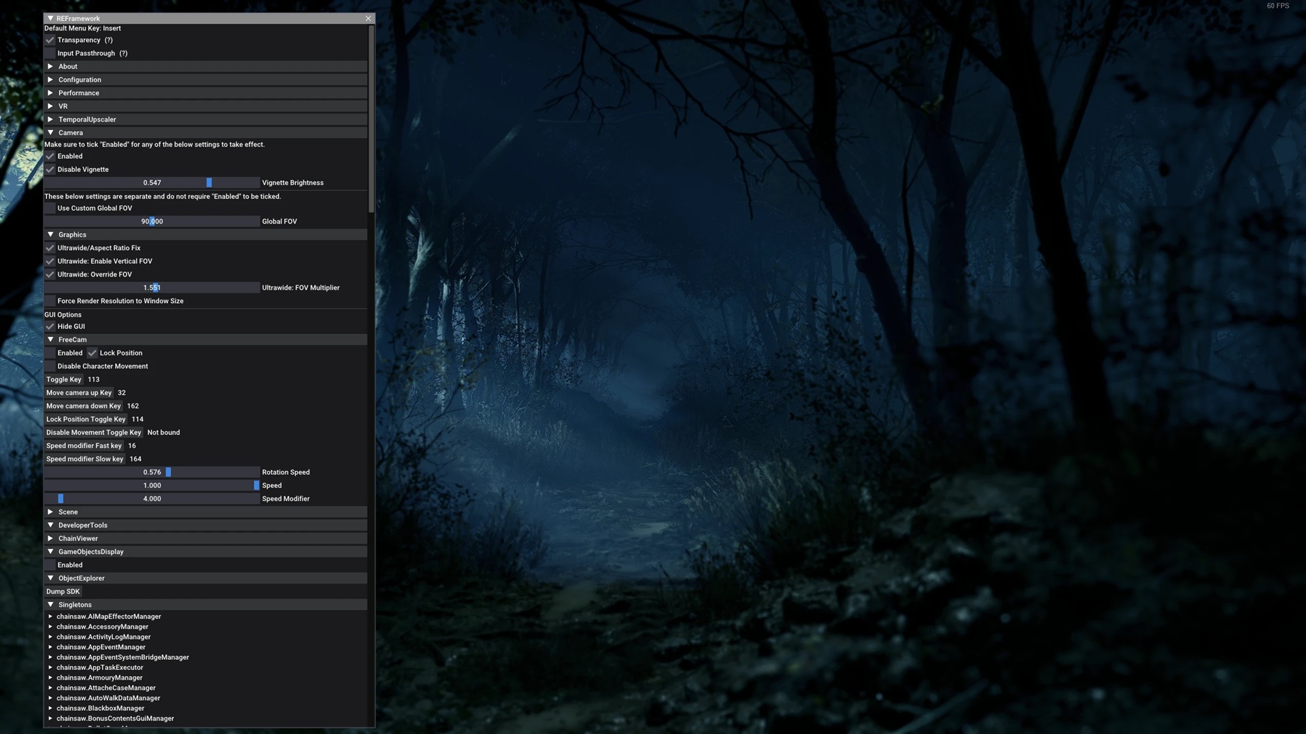Expand the chainsaw.AccessoryManager tree arrow
The height and width of the screenshot is (734, 1306).
pos(50,627)
